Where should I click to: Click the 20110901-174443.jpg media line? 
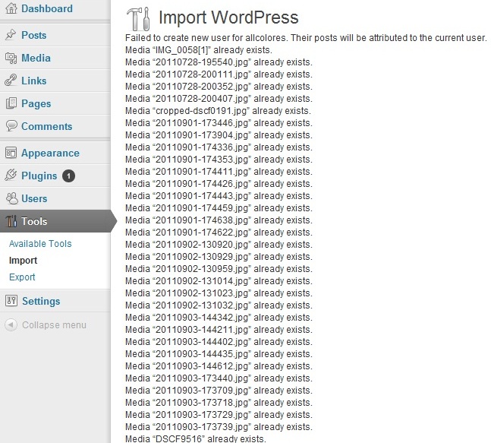click(x=219, y=196)
